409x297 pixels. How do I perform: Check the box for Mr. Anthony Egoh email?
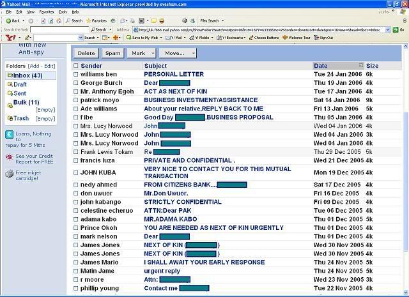(x=75, y=91)
